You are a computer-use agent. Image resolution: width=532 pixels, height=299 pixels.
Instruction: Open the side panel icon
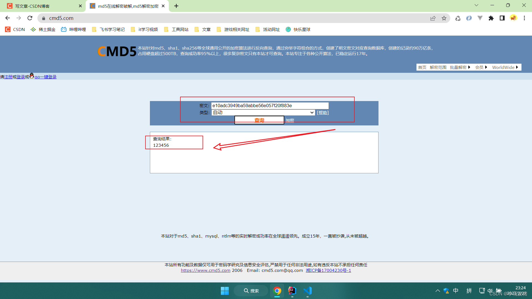pos(502,18)
